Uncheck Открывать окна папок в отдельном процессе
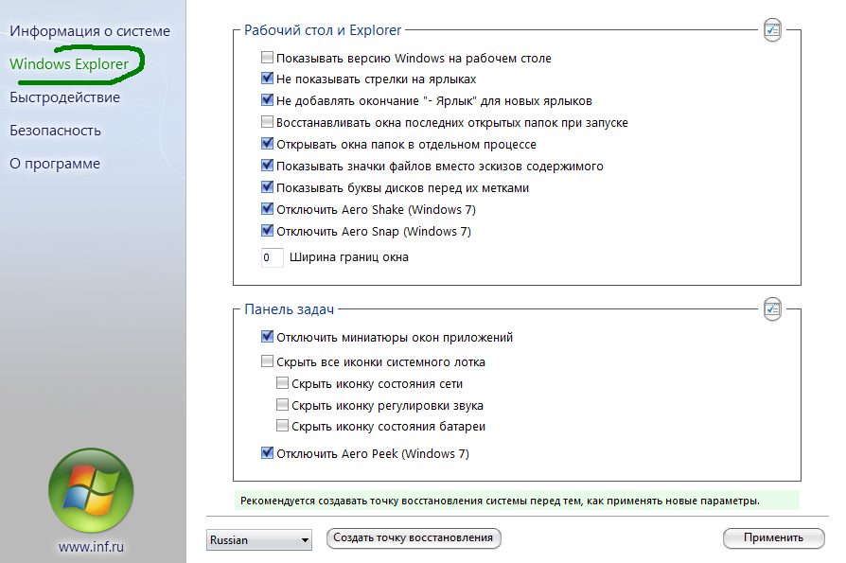The height and width of the screenshot is (563, 846). coord(267,144)
